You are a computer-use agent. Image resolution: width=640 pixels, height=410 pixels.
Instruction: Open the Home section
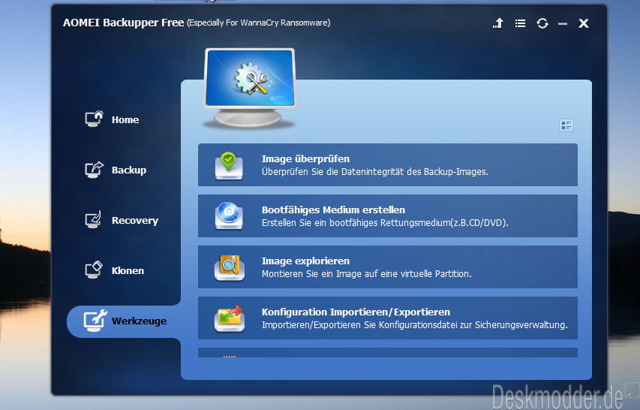click(x=112, y=119)
